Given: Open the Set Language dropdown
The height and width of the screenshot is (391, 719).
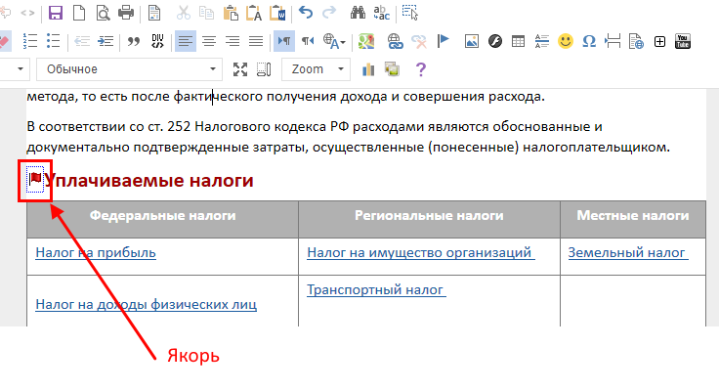Looking at the screenshot, I should [334, 41].
